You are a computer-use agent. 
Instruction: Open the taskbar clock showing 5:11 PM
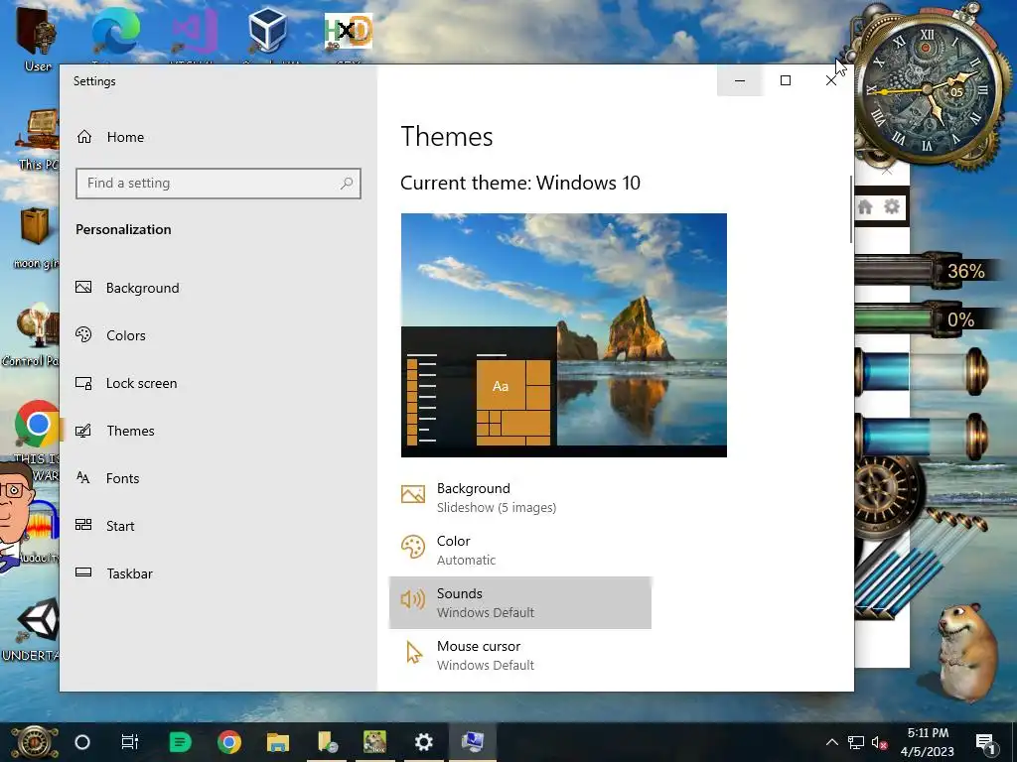(928, 742)
